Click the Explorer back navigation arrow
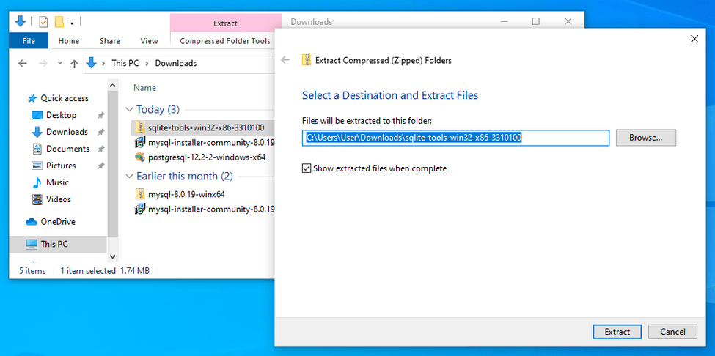The height and width of the screenshot is (356, 715). pos(23,64)
